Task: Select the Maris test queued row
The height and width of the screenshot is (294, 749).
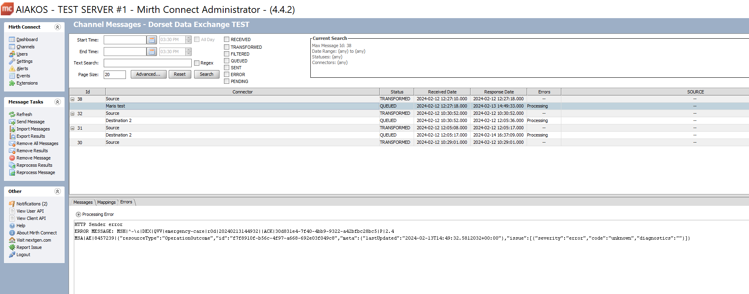Action: click(409, 106)
